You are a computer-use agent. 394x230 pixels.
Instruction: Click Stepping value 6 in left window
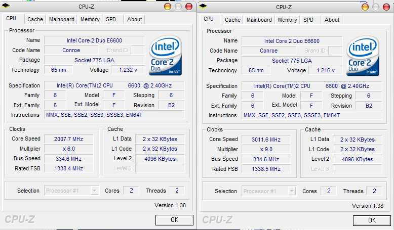click(x=171, y=95)
